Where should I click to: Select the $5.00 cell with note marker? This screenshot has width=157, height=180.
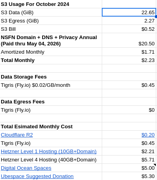click(129, 168)
